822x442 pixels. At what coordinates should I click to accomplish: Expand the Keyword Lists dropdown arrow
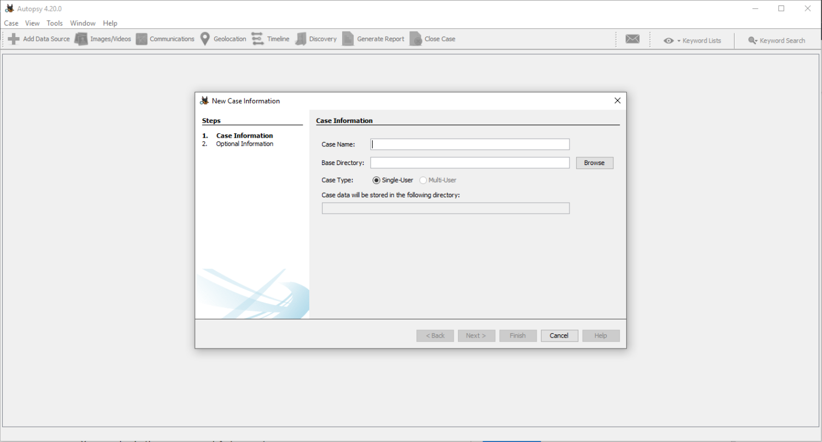(x=679, y=41)
